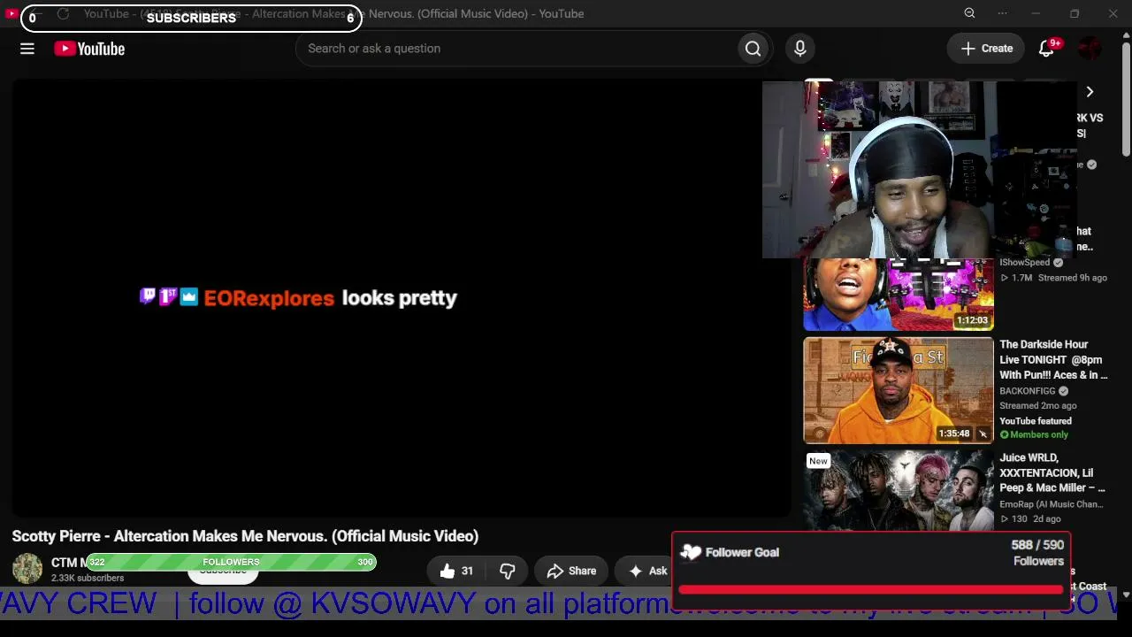Show more filter chips with the right chevron
This screenshot has width=1132, height=637.
click(1090, 92)
